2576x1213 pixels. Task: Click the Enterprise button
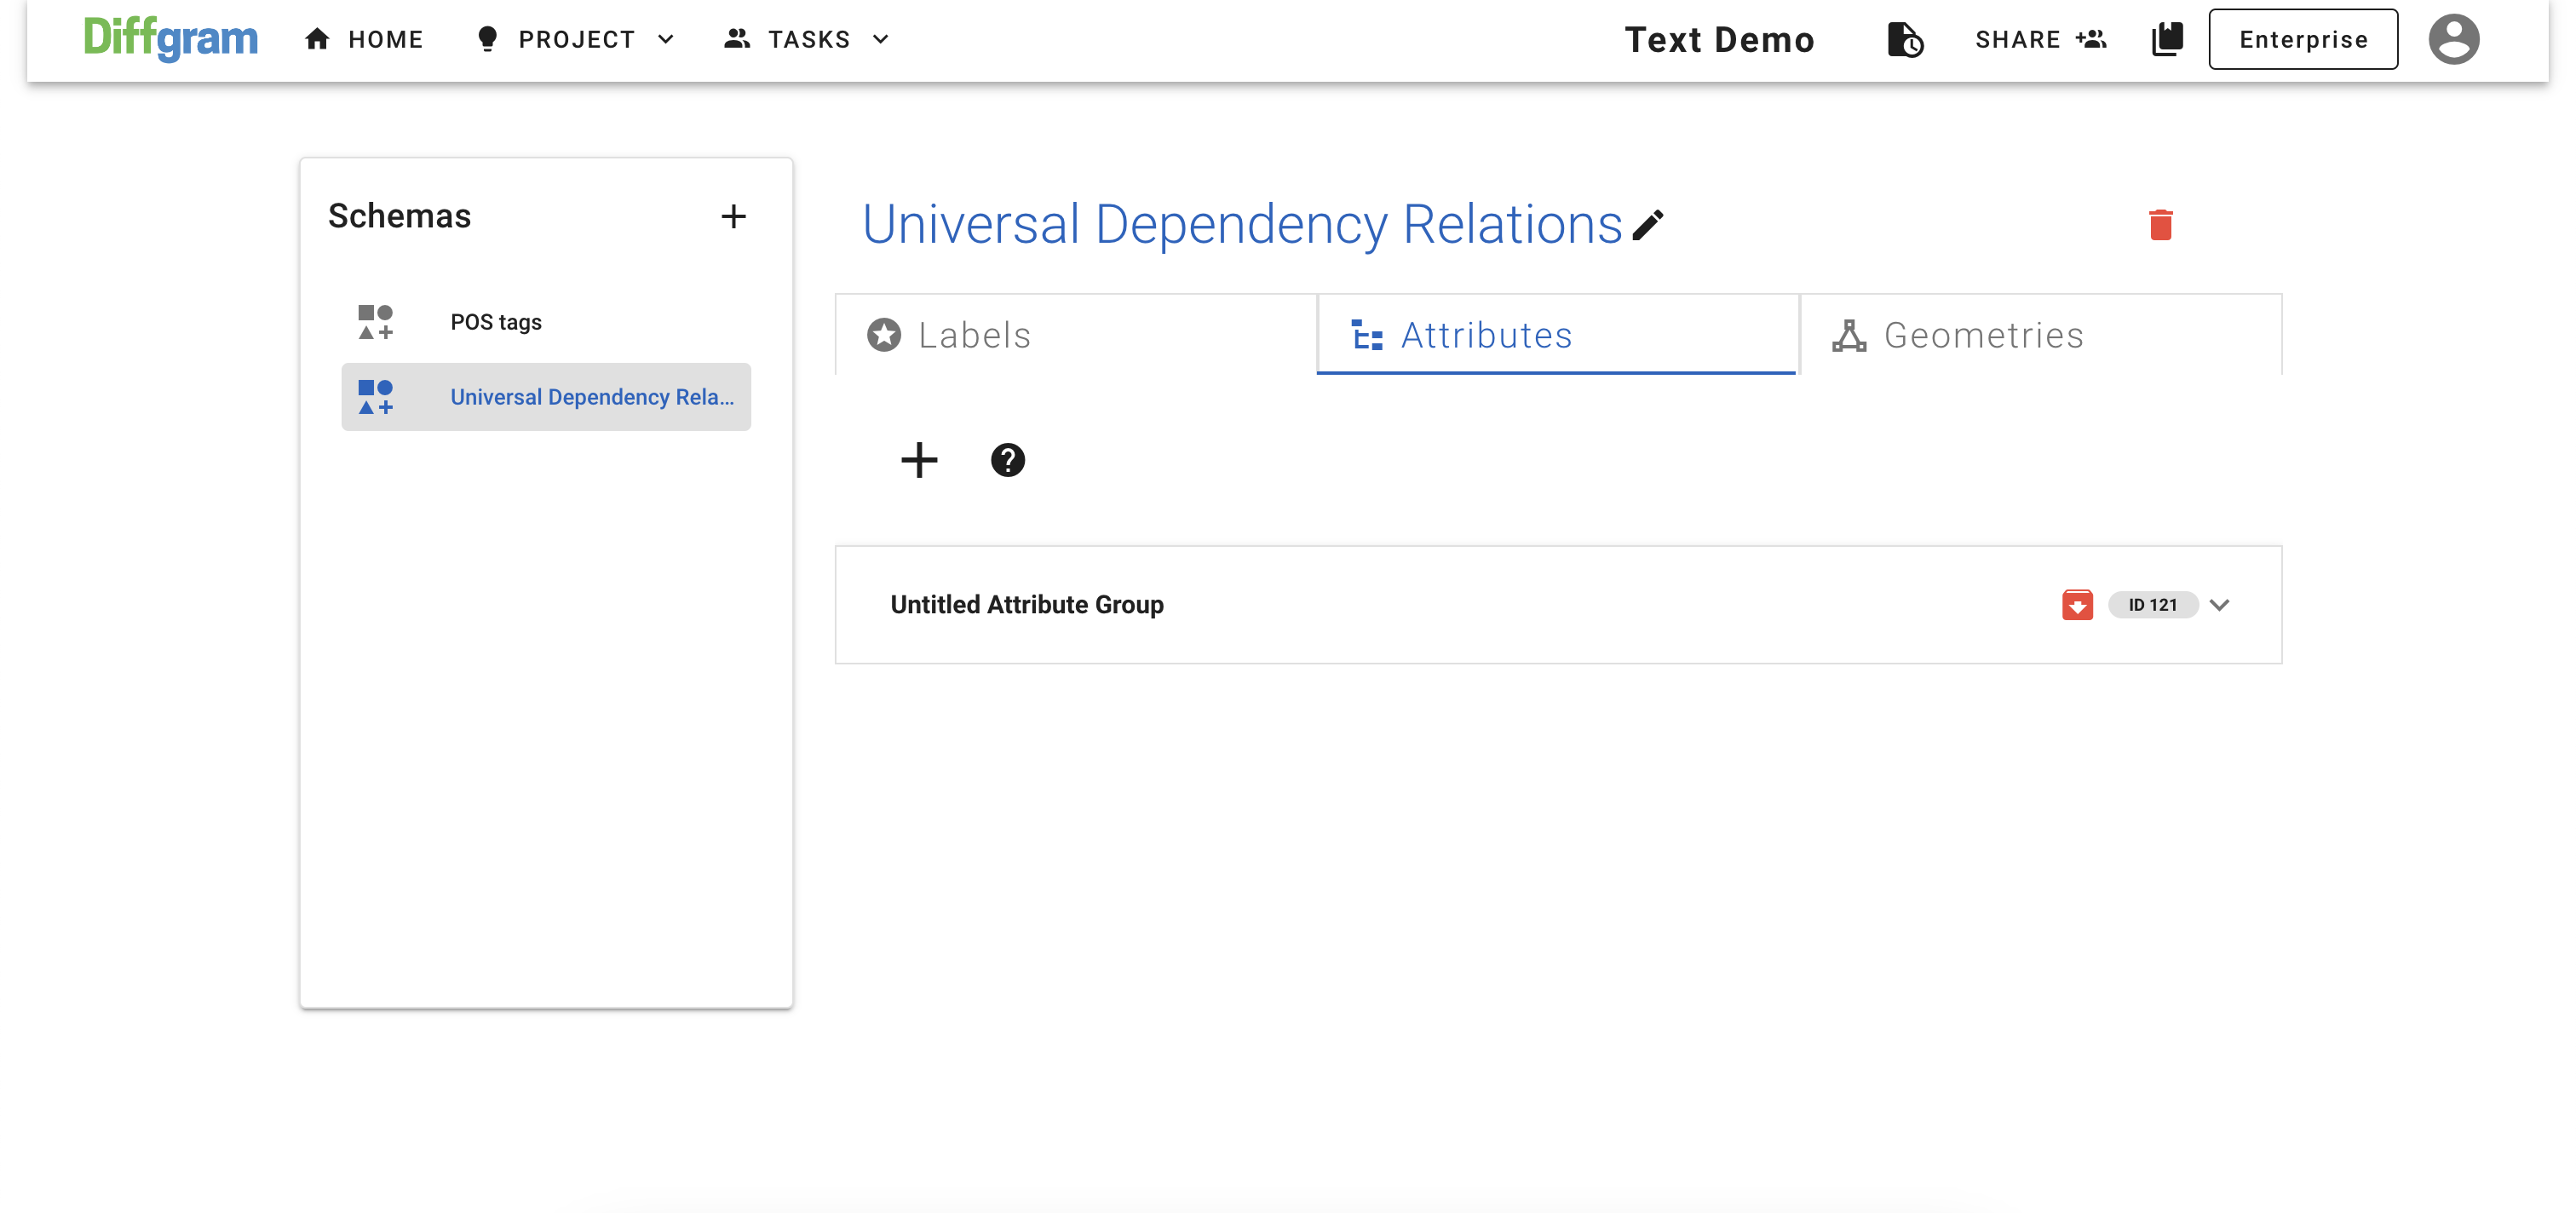click(x=2302, y=39)
